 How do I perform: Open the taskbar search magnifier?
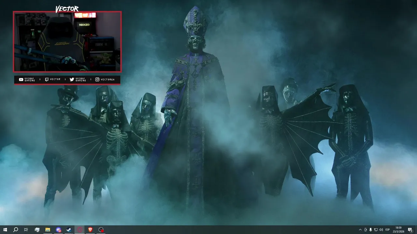pos(15,230)
